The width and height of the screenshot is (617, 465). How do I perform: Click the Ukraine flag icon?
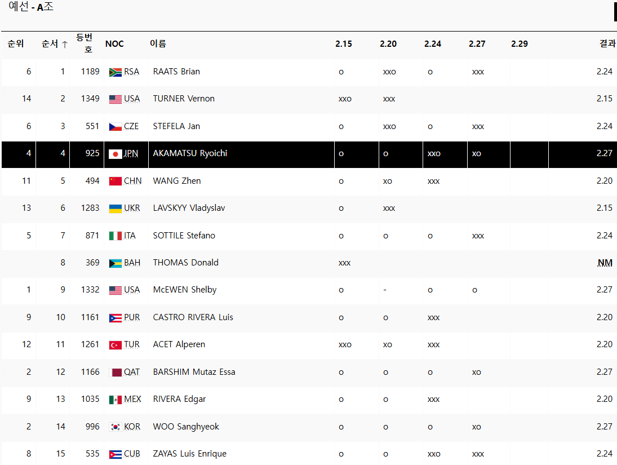pyautogui.click(x=115, y=209)
